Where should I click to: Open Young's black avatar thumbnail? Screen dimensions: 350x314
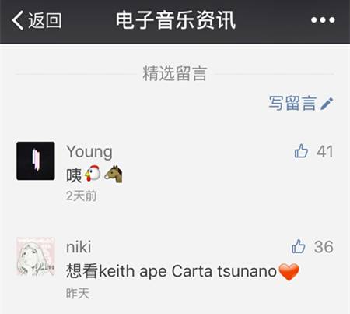(x=36, y=161)
